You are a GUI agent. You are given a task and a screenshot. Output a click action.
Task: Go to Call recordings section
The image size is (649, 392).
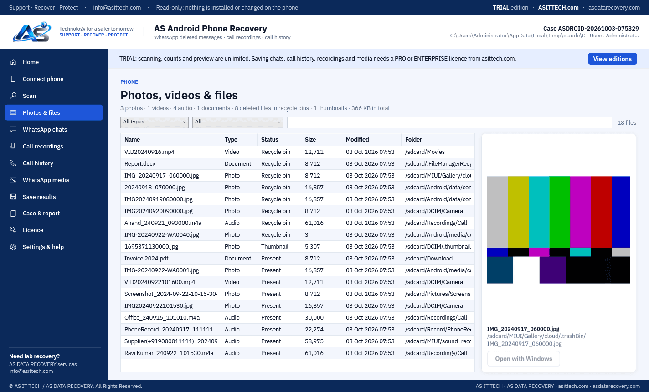click(x=54, y=147)
